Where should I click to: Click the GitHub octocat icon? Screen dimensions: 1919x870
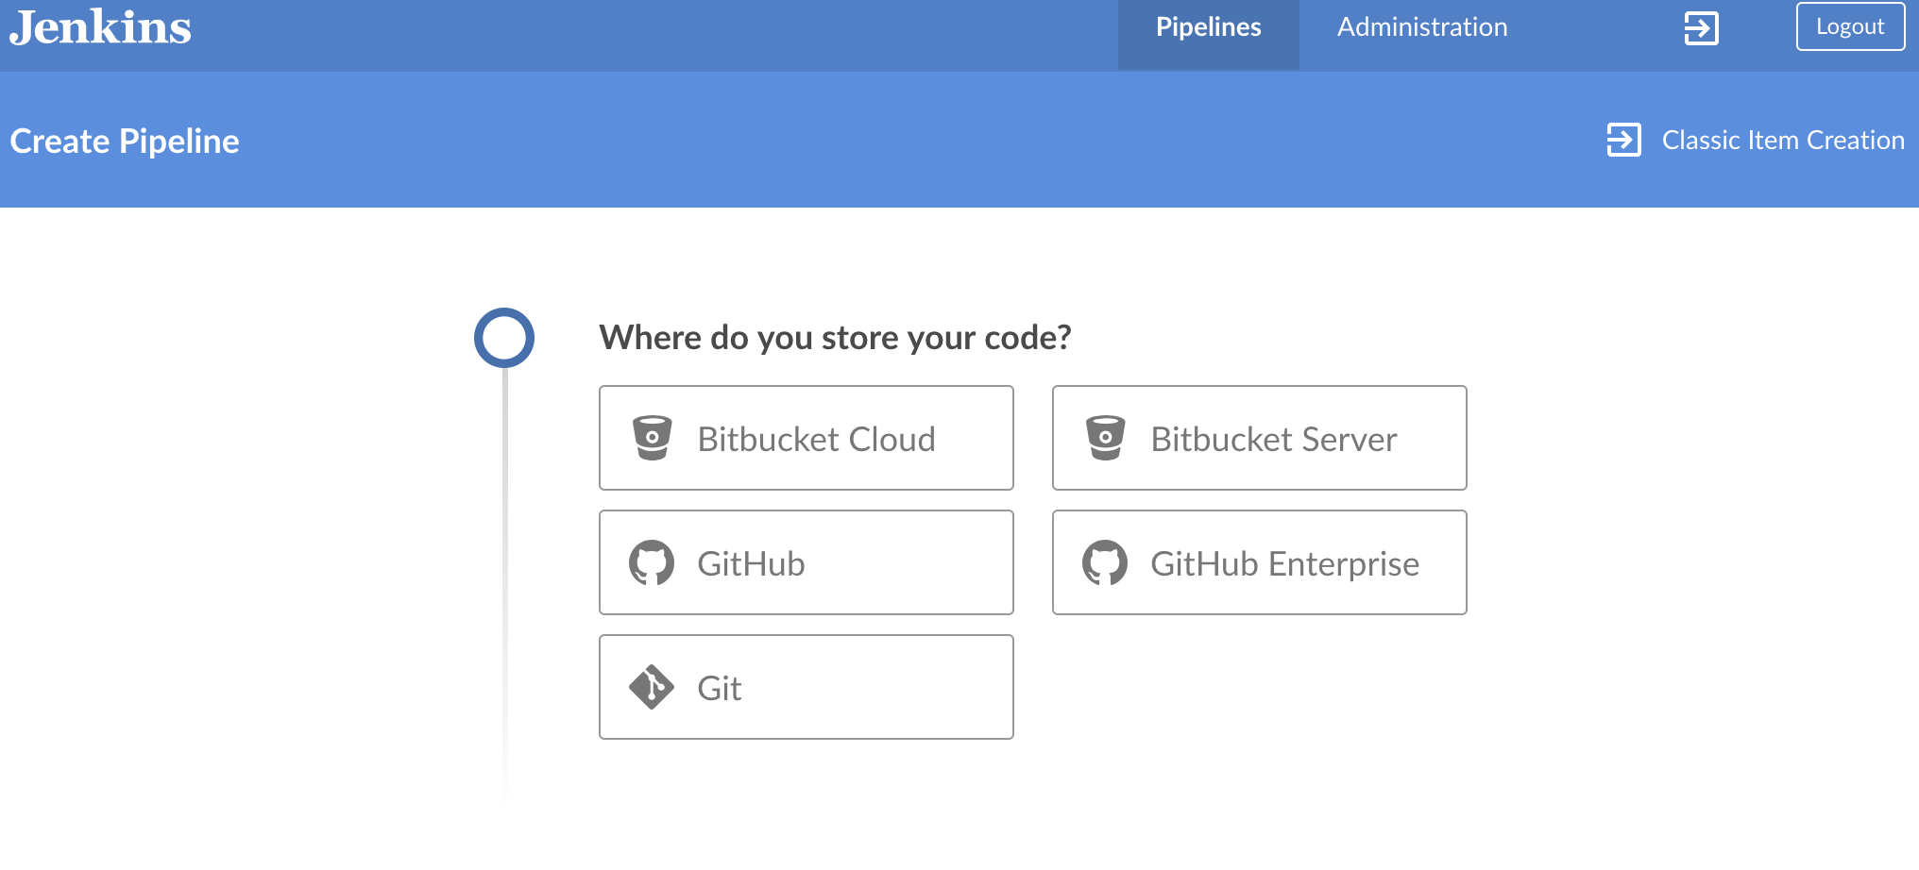(652, 563)
